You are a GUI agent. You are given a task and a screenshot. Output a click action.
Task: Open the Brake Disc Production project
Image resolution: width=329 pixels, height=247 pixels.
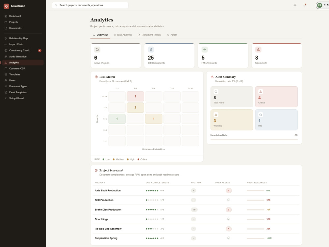tap(108, 209)
